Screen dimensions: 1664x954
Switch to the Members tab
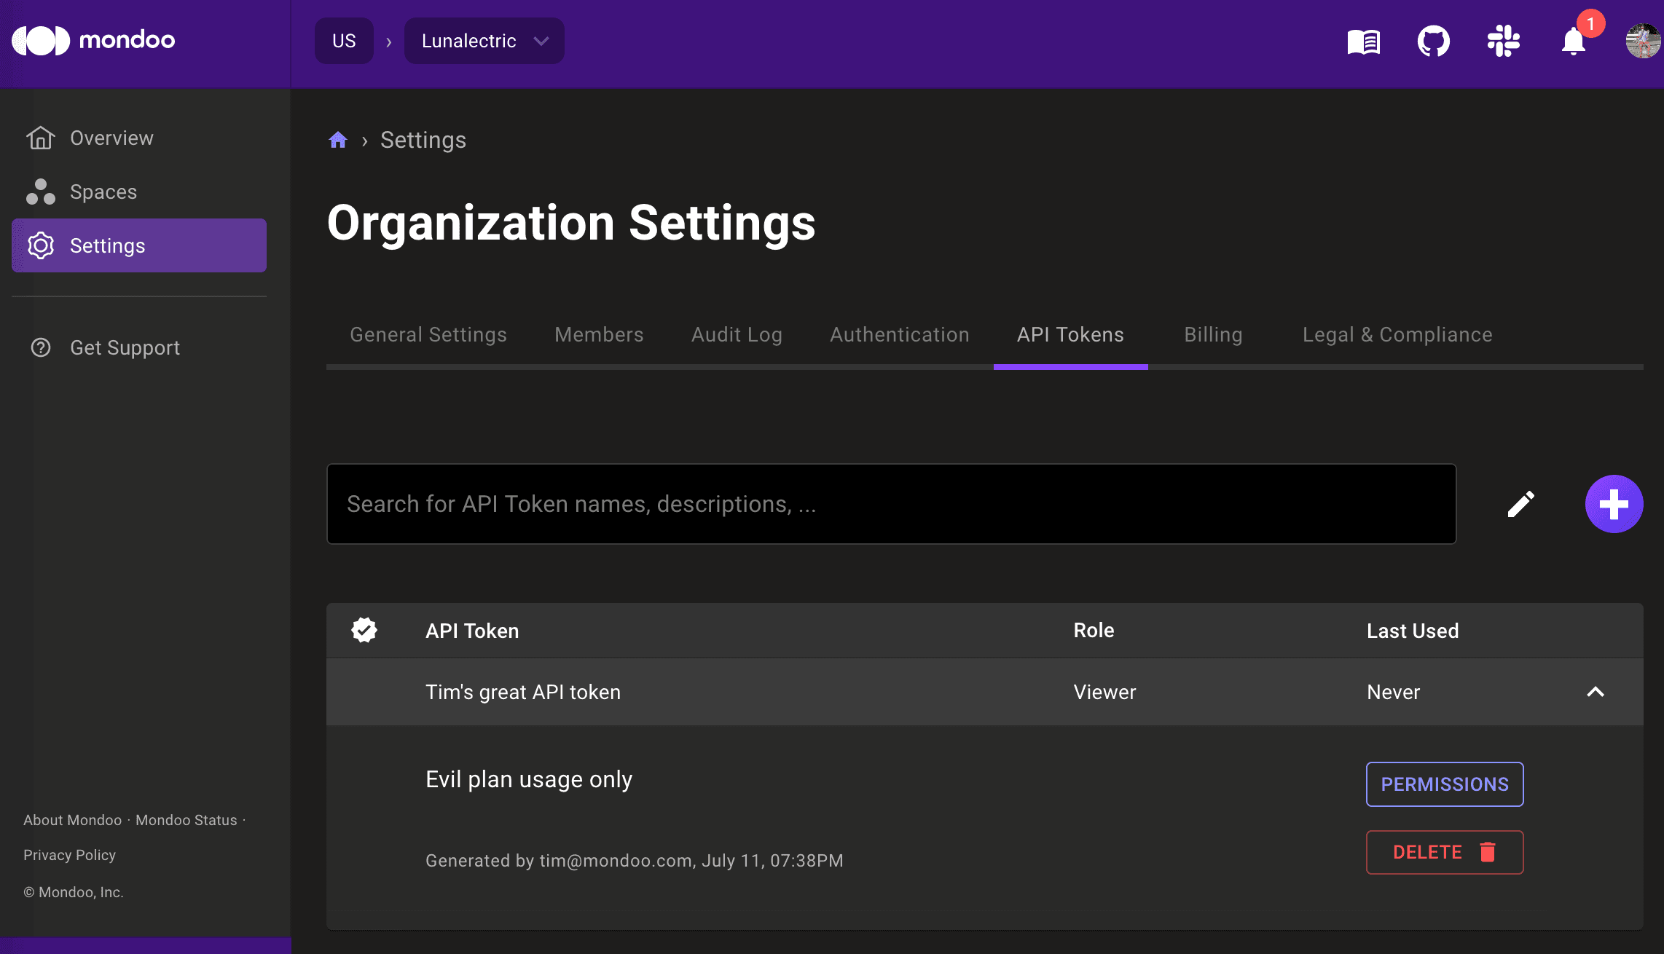(599, 334)
